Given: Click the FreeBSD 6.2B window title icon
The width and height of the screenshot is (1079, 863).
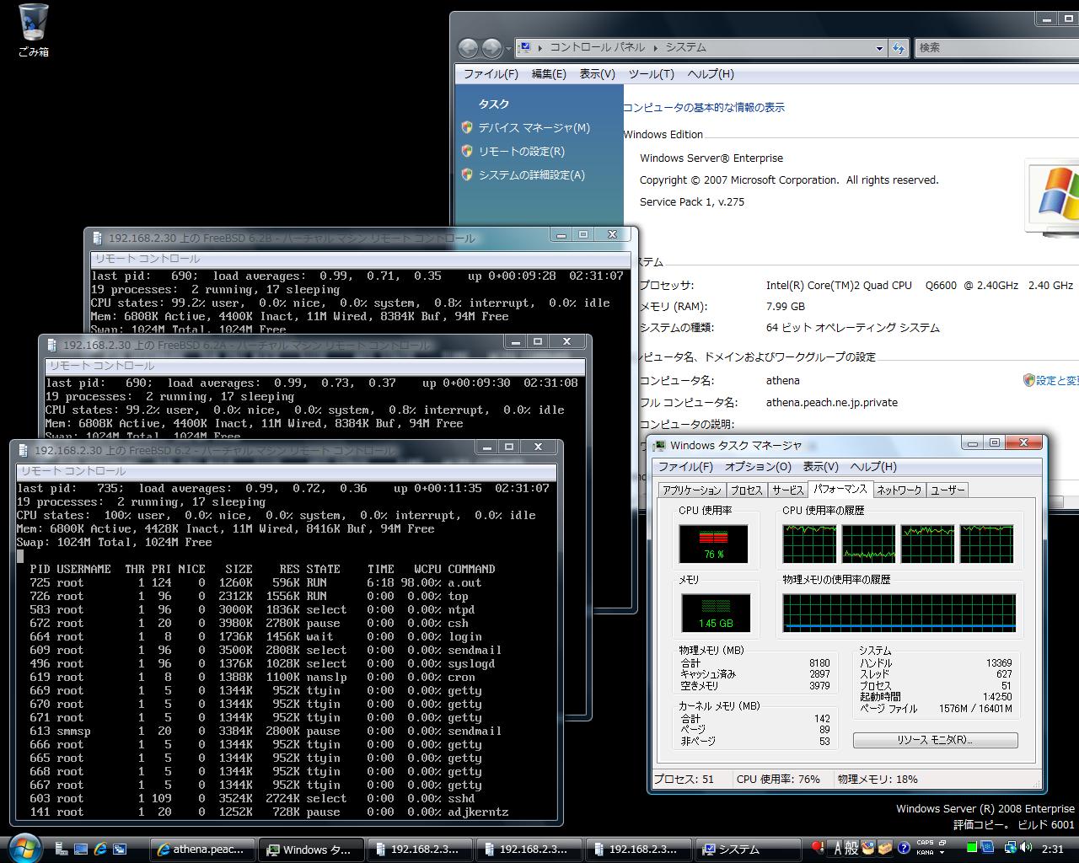Looking at the screenshot, I should click(x=98, y=238).
